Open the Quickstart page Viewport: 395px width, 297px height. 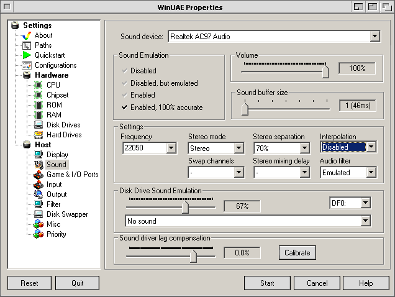[50, 55]
